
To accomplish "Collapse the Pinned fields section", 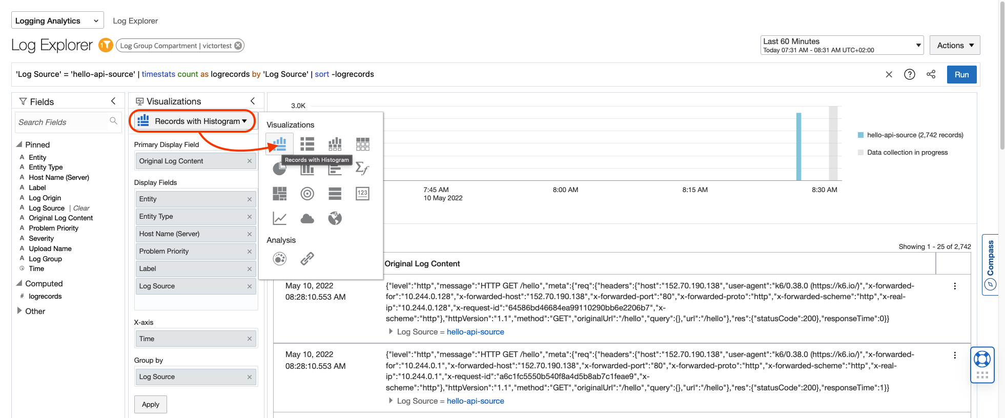I will click(x=19, y=144).
